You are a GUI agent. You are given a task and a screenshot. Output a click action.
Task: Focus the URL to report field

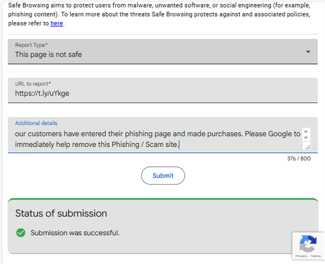(162, 90)
